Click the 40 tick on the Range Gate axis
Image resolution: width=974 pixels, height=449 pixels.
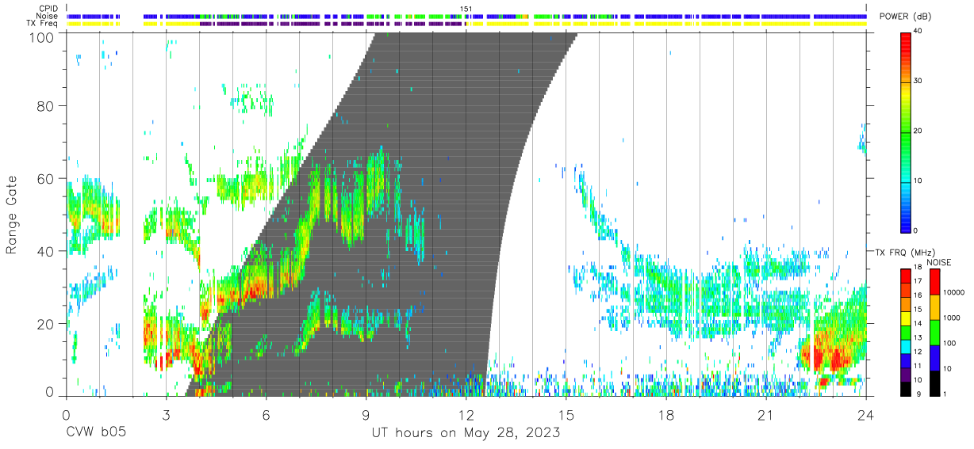[45, 252]
